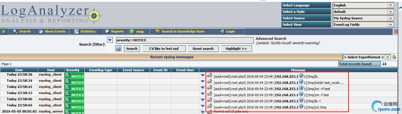Screen dimensions: 402x114
Task: Open the Help menu item
Action: [137, 31]
